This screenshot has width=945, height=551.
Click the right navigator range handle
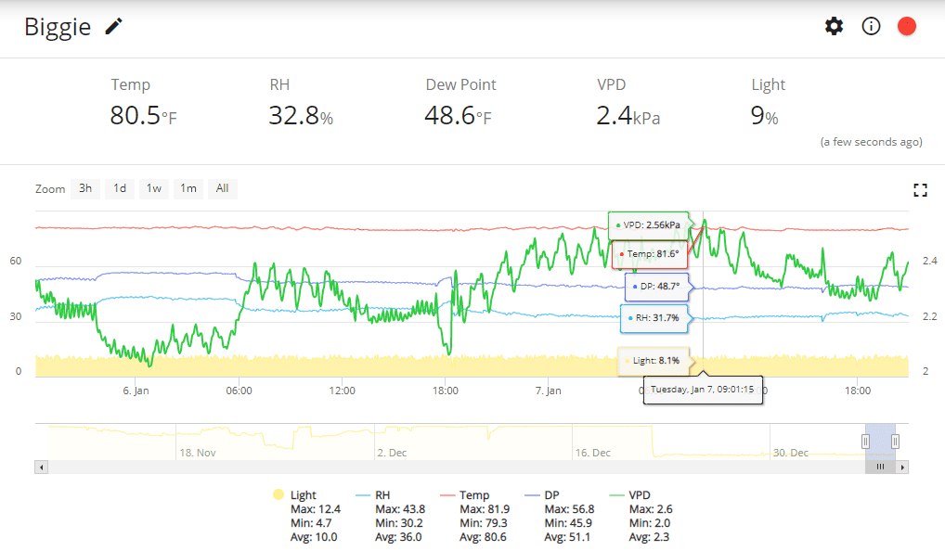896,442
